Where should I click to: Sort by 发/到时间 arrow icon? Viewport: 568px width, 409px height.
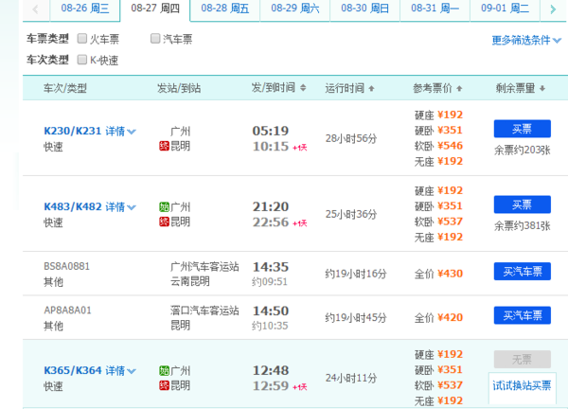click(301, 88)
